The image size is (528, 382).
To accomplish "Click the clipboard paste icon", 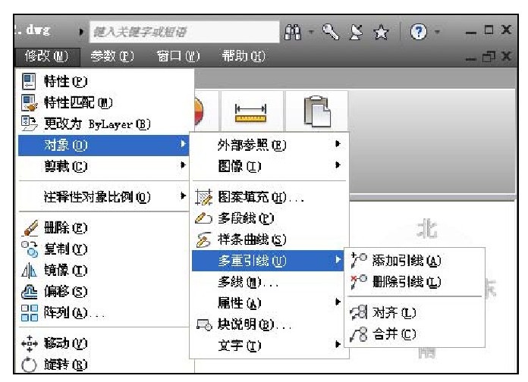I will (317, 111).
